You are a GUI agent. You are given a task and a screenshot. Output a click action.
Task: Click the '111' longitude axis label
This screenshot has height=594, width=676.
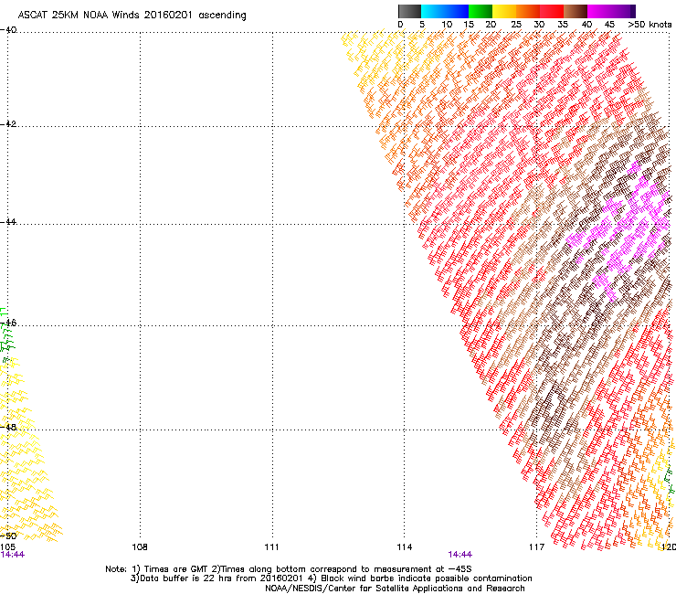[271, 547]
